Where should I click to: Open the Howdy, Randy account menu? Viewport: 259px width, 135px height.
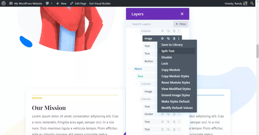pyautogui.click(x=236, y=3)
